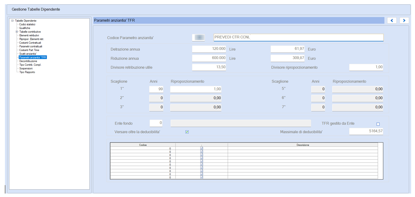Image resolution: width=415 pixels, height=197 pixels.
Task: Open Sospensioni tree item
Action: coord(26,68)
